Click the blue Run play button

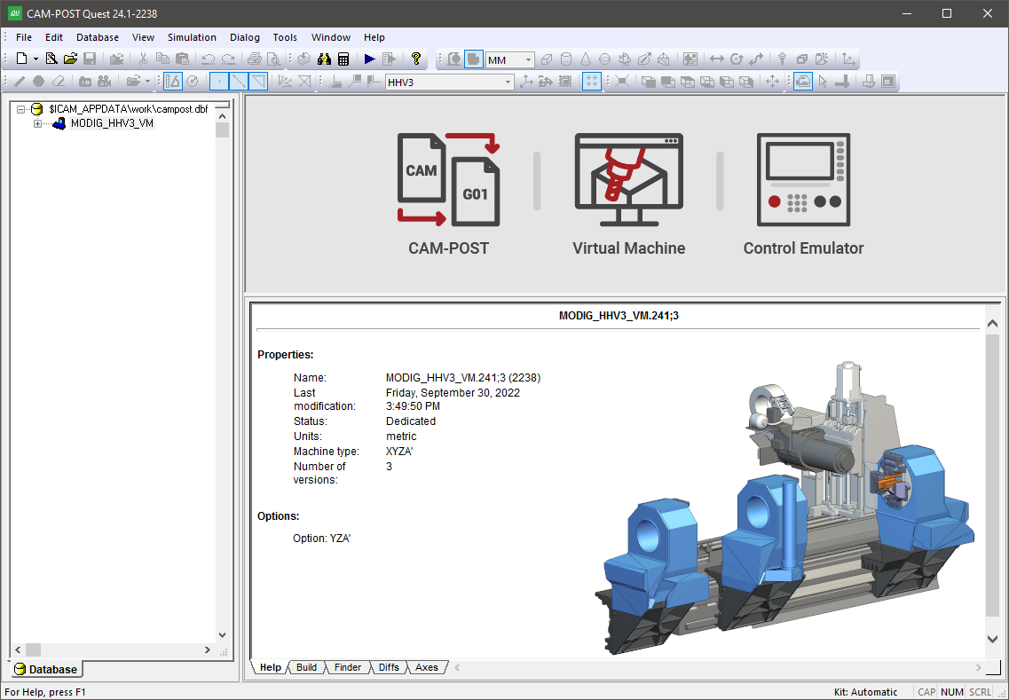pyautogui.click(x=369, y=59)
